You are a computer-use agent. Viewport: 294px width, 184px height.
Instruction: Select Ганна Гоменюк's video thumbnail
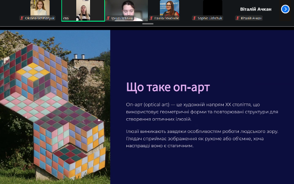[x=169, y=8]
